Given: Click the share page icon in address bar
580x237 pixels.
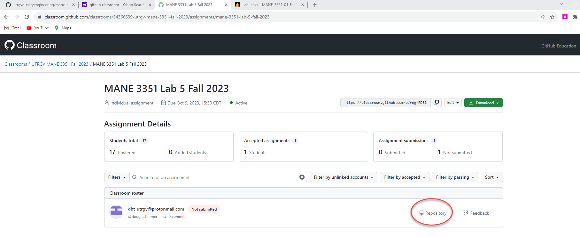Looking at the screenshot, I should tap(542, 17).
